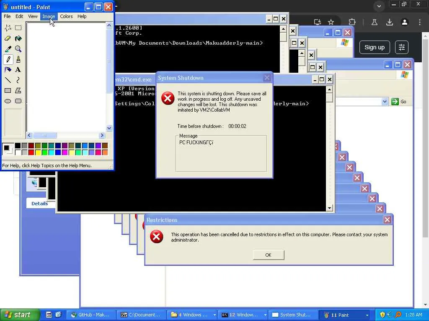Select the Magnifier tool in Paint
The height and width of the screenshot is (321, 429).
(18, 49)
